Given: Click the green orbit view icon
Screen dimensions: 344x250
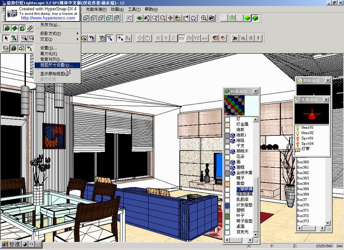Looking at the screenshot, I should point(139,18).
